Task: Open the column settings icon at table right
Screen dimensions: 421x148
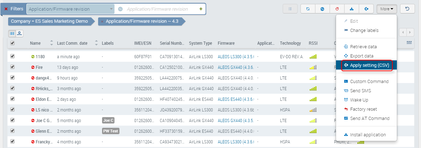Action: (409, 43)
